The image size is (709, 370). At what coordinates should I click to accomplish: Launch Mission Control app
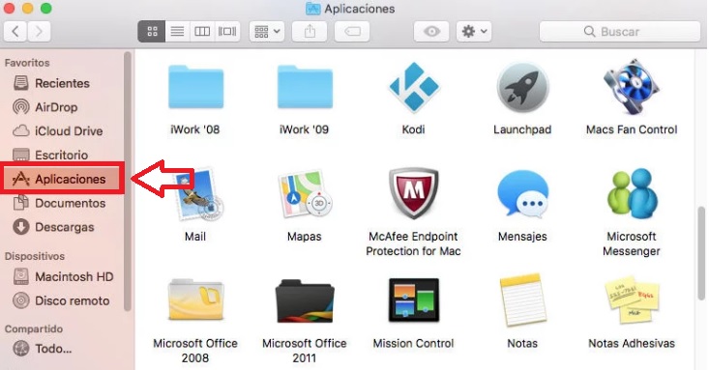coord(414,300)
